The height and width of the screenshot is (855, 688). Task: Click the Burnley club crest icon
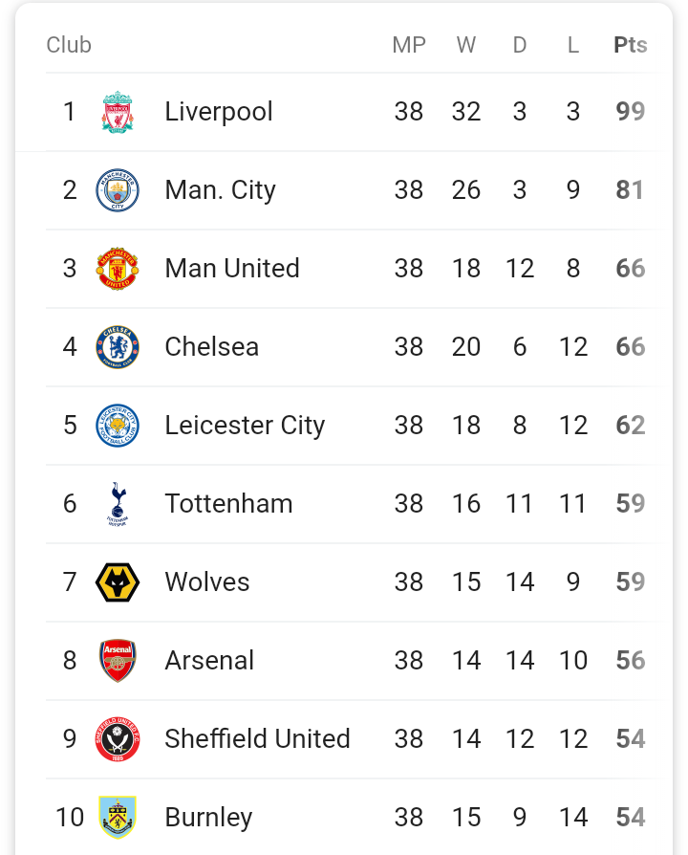(x=118, y=818)
